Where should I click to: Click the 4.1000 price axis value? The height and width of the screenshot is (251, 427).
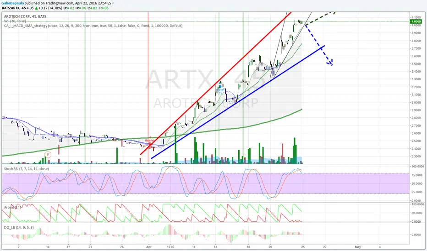(416, 17)
